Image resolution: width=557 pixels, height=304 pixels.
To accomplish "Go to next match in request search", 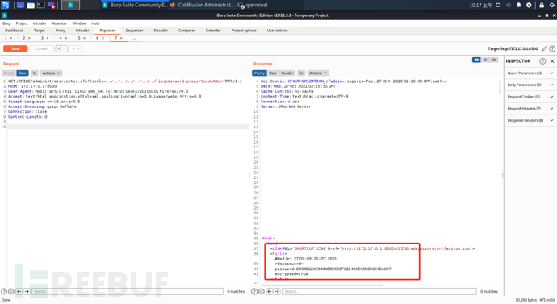I will pyautogui.click(x=27, y=291).
